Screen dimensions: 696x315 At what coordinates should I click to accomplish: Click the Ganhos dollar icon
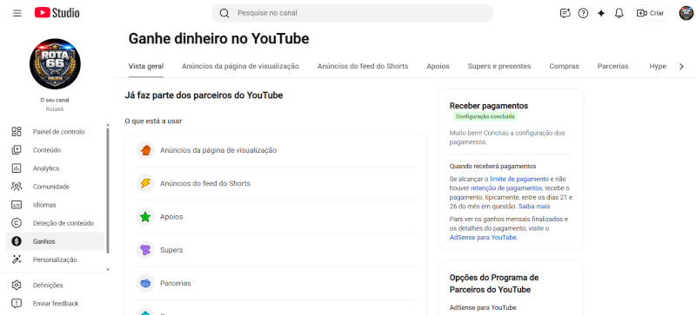17,241
